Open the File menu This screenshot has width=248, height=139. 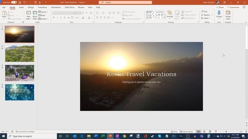click(x=4, y=7)
